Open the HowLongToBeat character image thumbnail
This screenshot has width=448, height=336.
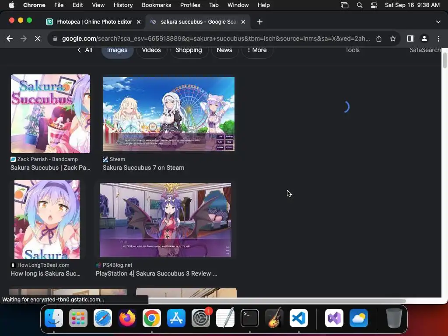click(47, 220)
